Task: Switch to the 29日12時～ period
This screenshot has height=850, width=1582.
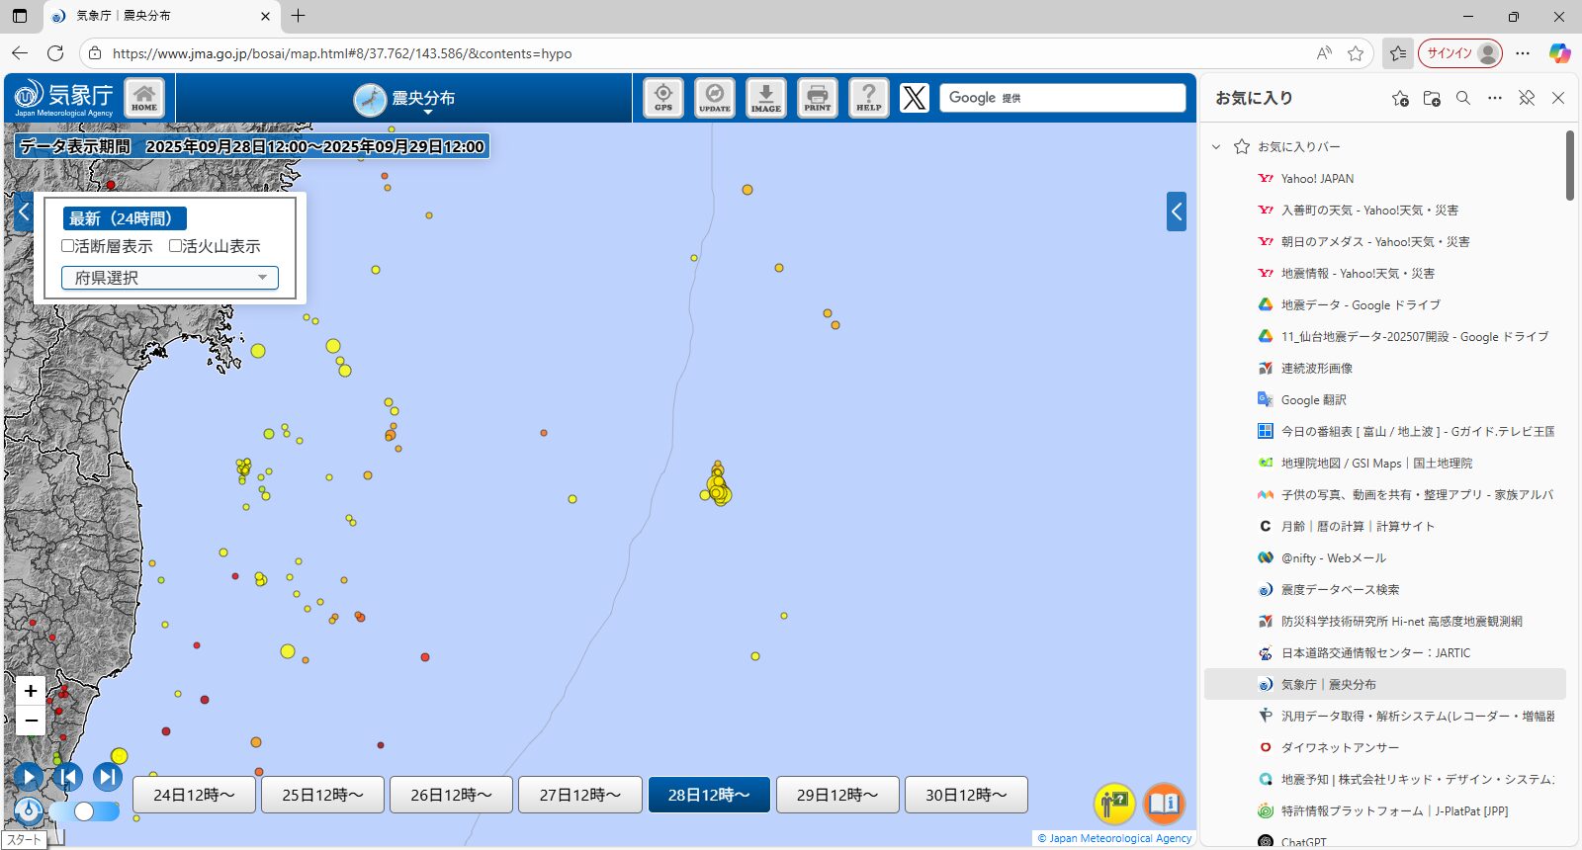Action: (837, 795)
